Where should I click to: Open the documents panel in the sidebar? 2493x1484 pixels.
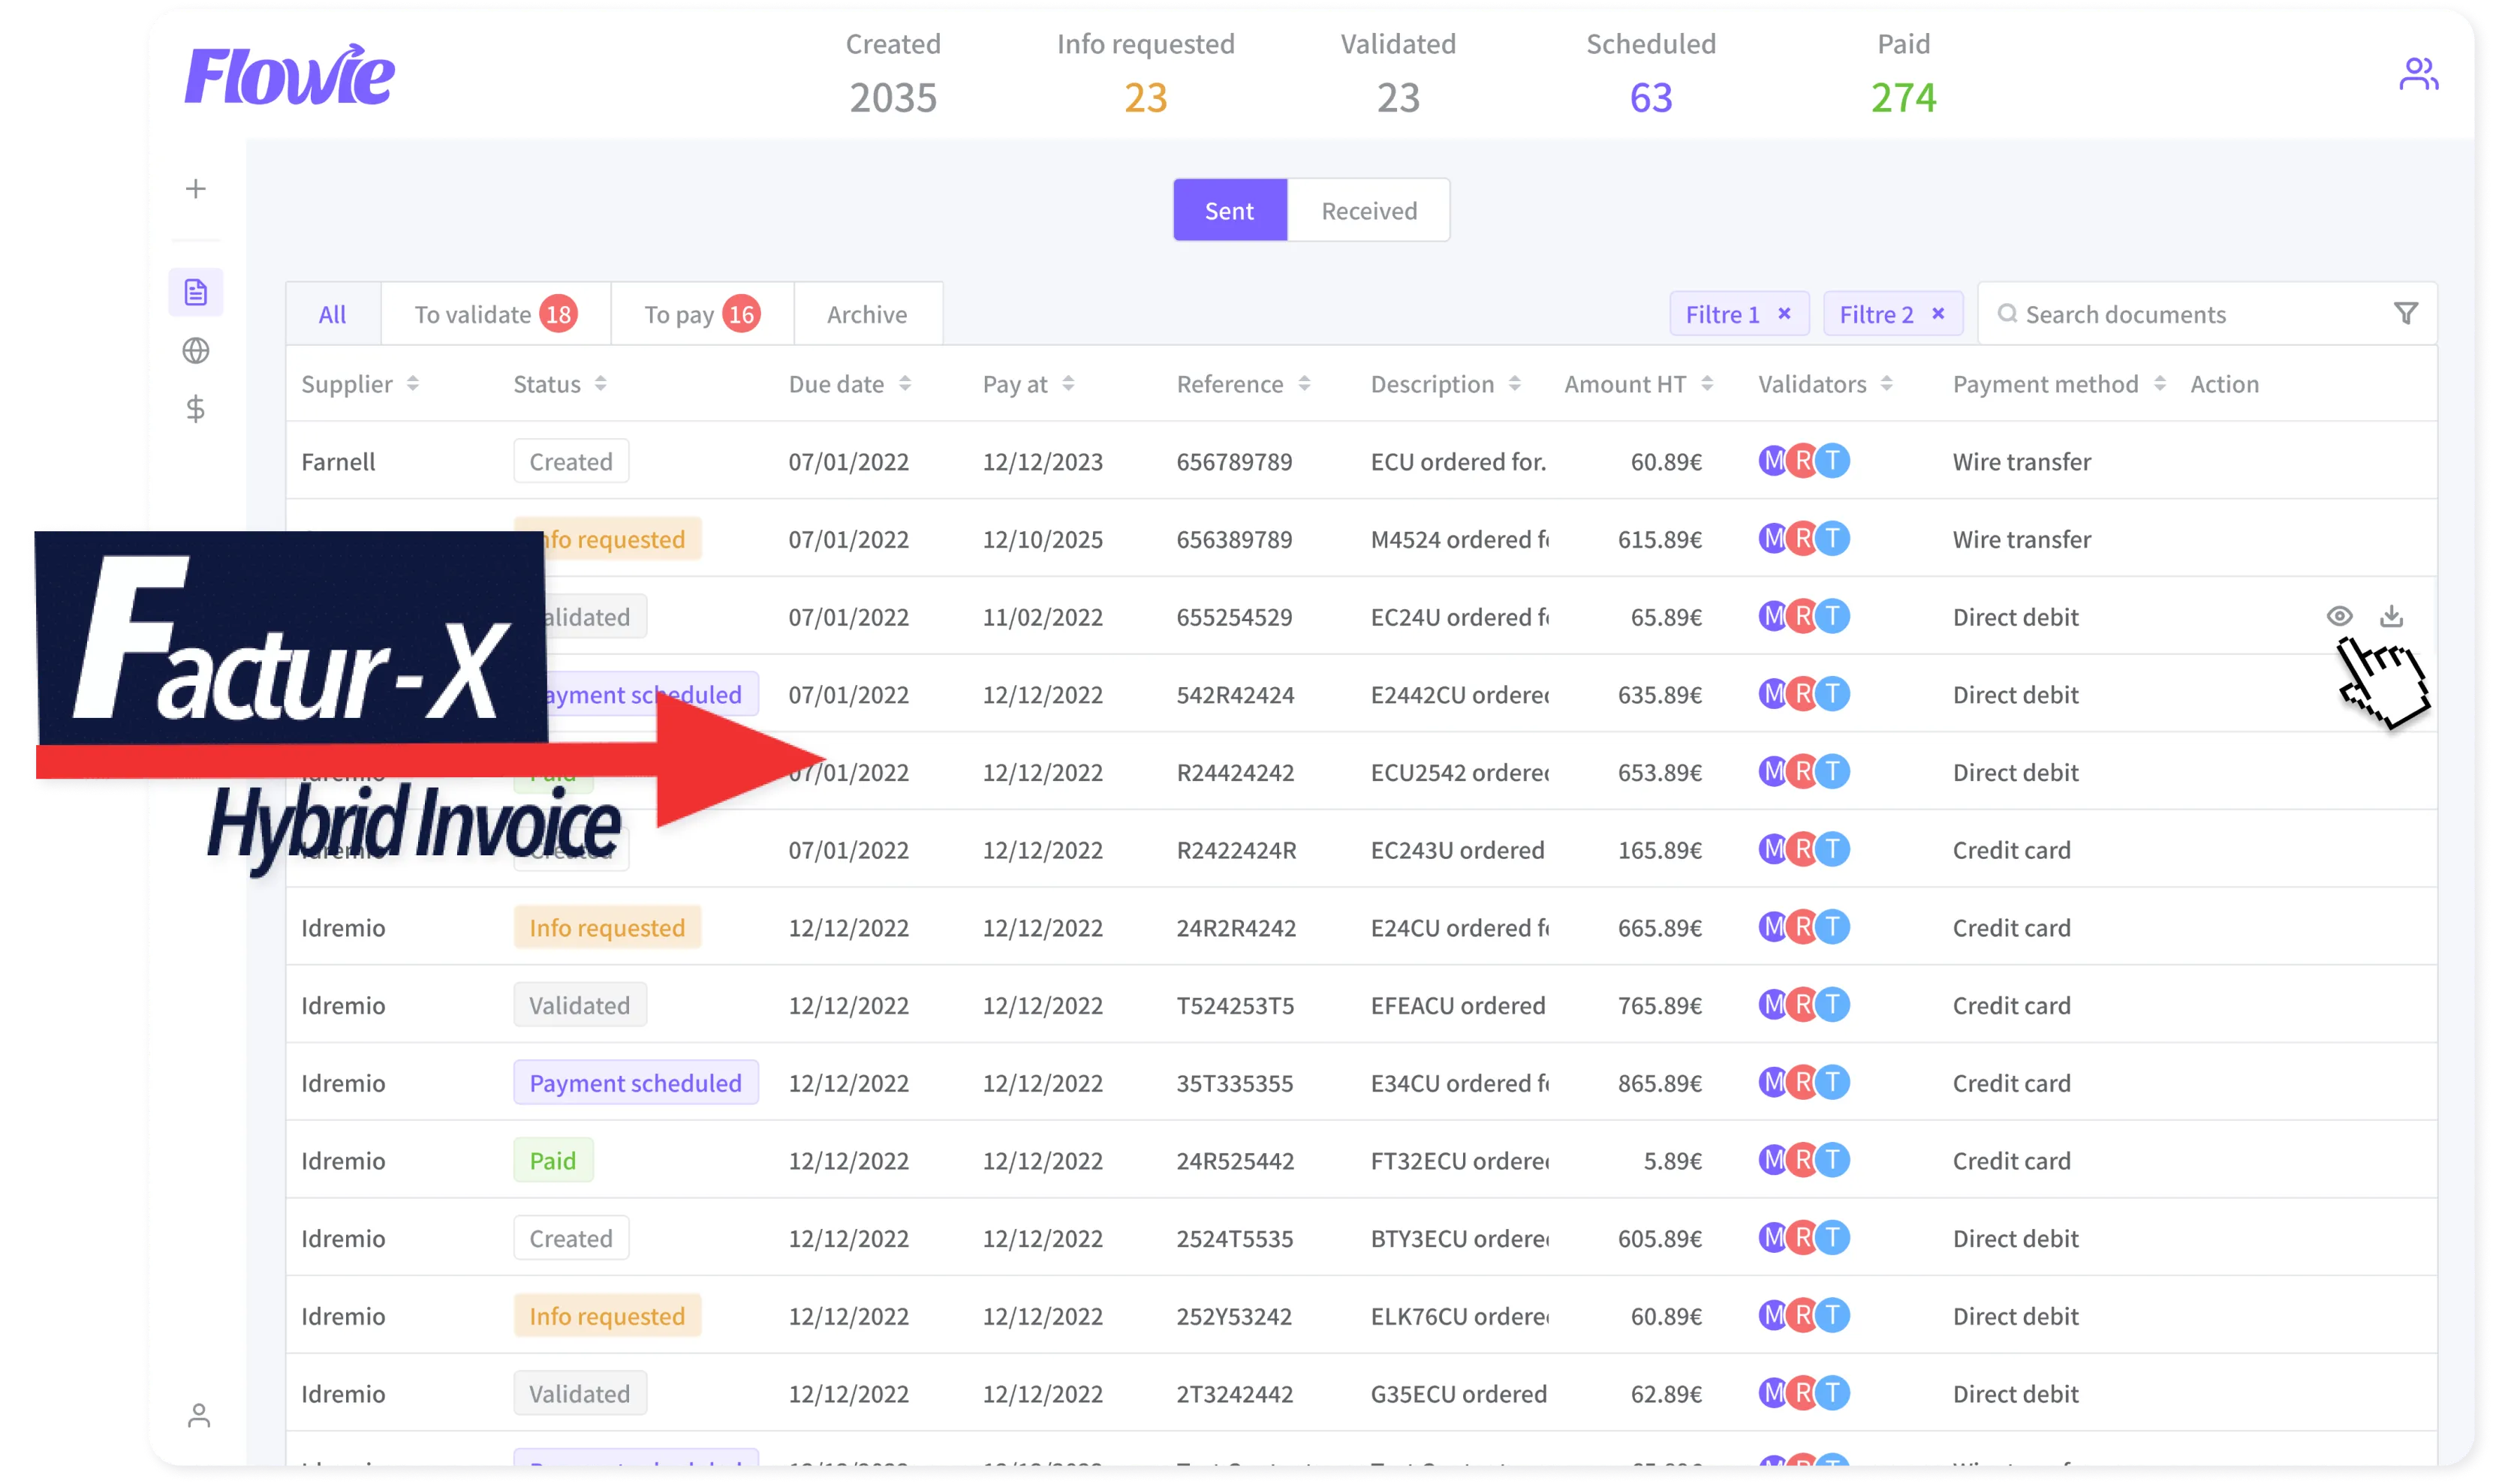point(196,291)
